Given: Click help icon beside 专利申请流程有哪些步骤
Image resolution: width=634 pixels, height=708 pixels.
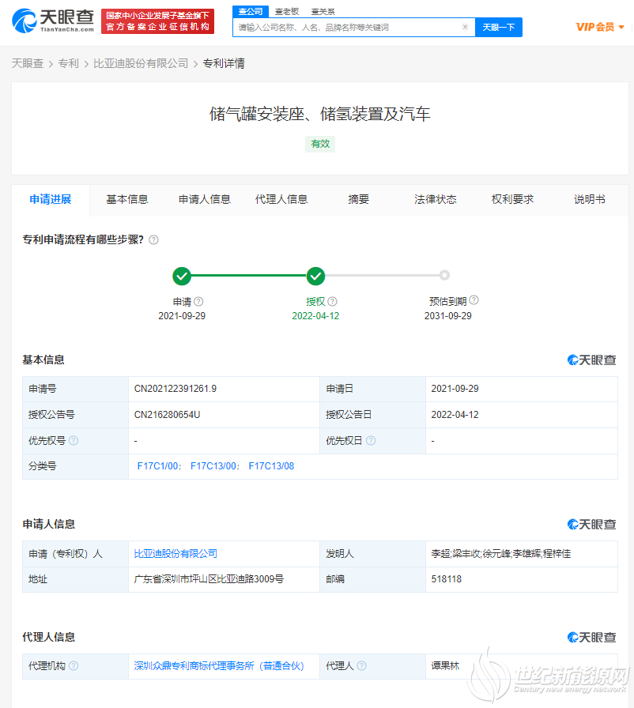Looking at the screenshot, I should pyautogui.click(x=154, y=240).
